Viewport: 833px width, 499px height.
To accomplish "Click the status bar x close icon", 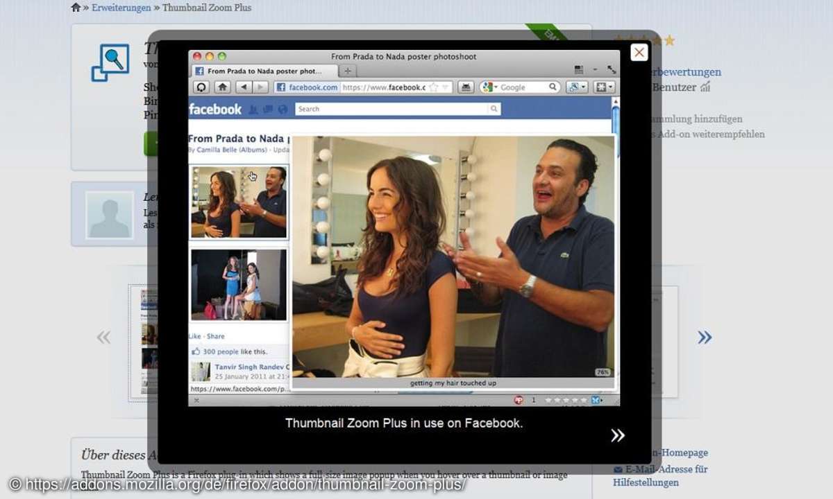I will [196, 400].
